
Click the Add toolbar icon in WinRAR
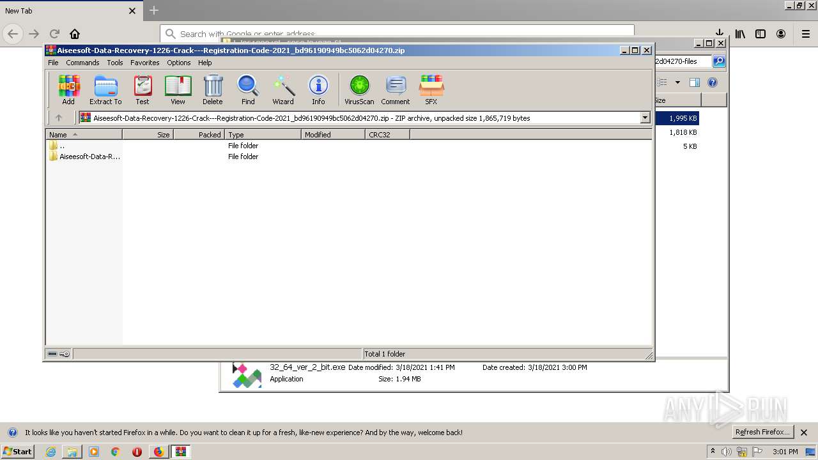[68, 89]
